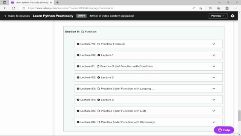241x136 pixels.
Task: Click 'Practice 5 (def Function with Dictionary)' title
Action: pyautogui.click(x=128, y=122)
